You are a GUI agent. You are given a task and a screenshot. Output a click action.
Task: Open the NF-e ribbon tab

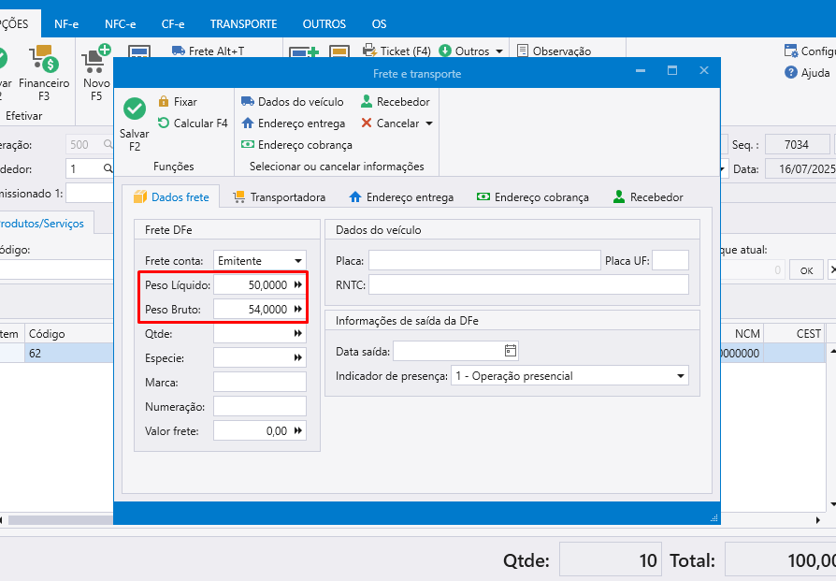pyautogui.click(x=66, y=24)
